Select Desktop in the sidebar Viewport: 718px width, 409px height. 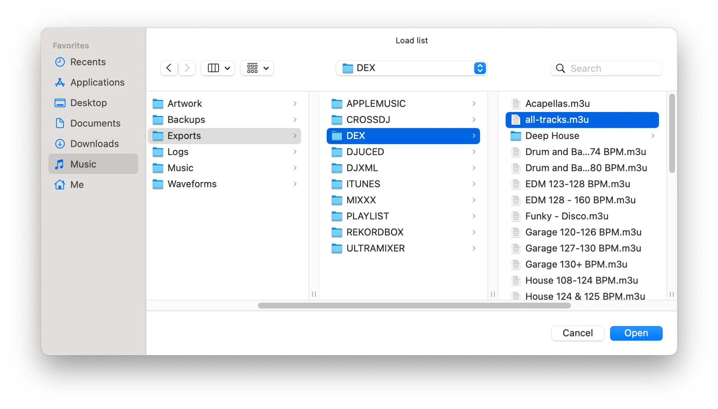[88, 103]
